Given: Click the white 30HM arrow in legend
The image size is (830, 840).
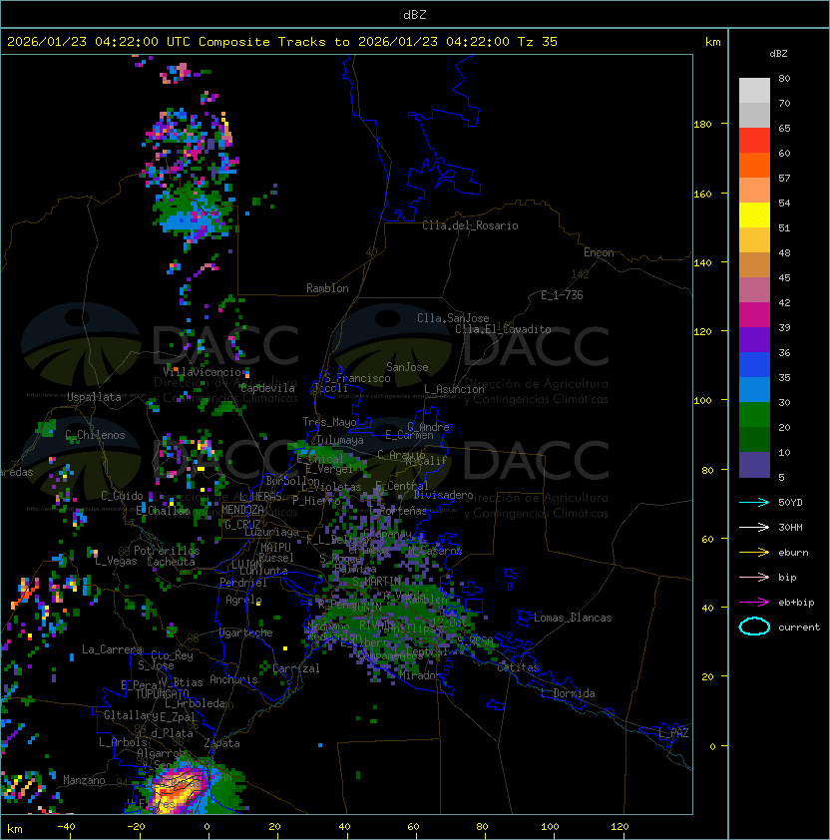Looking at the screenshot, I should (x=754, y=527).
